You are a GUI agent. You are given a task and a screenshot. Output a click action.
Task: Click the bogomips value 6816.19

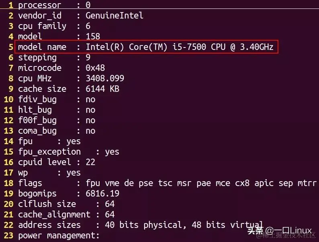(102, 193)
